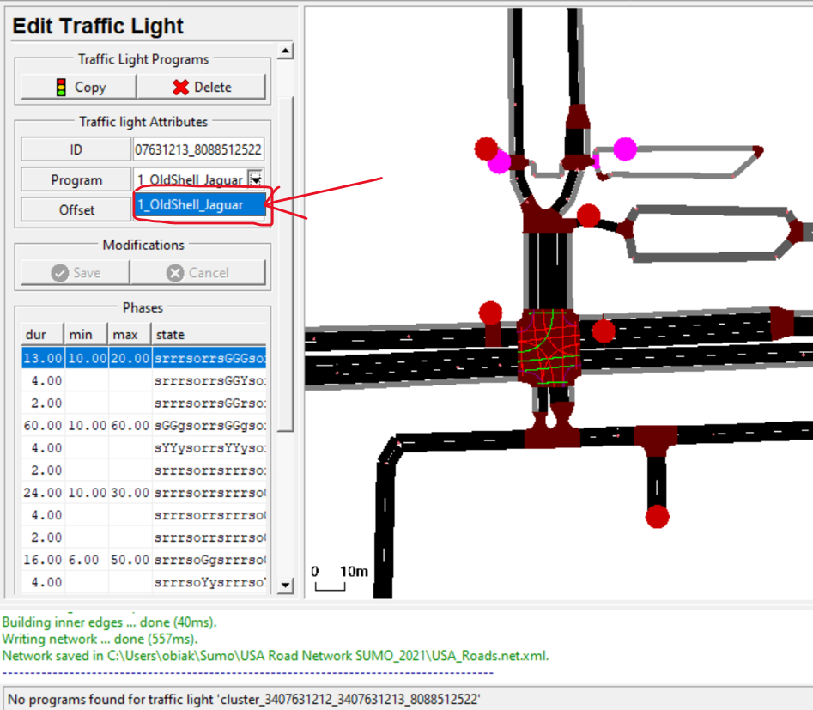Click the traffic light ID input field
This screenshot has width=813, height=710.
(198, 149)
